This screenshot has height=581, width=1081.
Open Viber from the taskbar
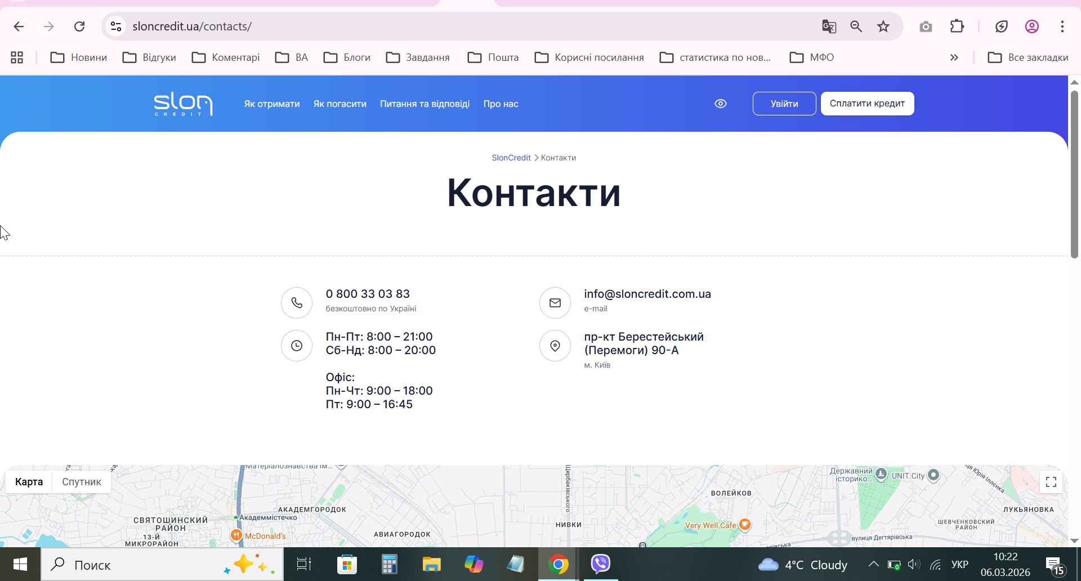pos(601,564)
